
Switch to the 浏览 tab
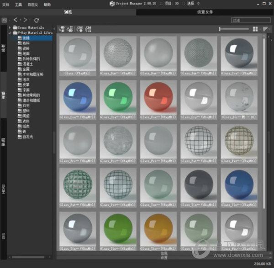pos(68,12)
